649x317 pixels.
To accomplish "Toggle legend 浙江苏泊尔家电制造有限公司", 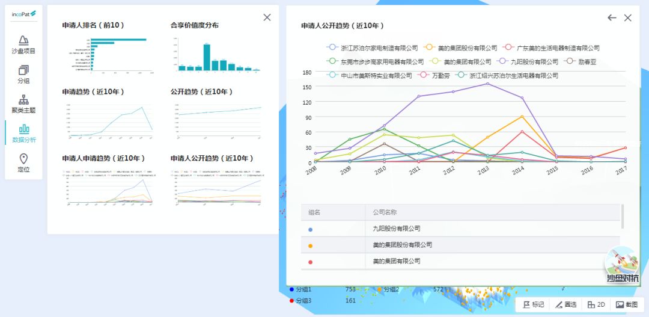I will point(372,48).
